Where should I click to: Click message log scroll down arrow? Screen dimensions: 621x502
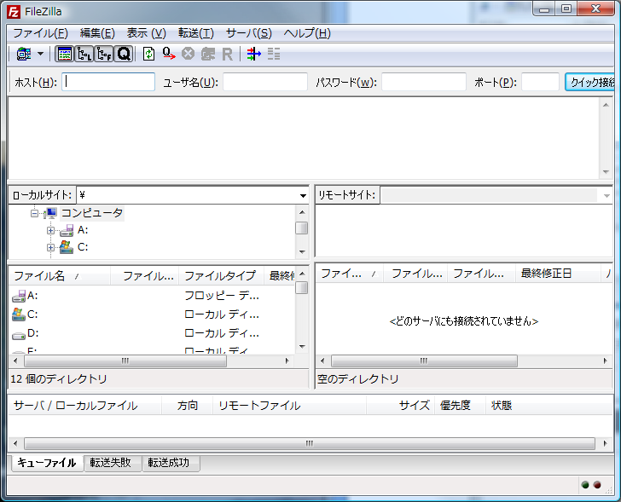coord(606,172)
